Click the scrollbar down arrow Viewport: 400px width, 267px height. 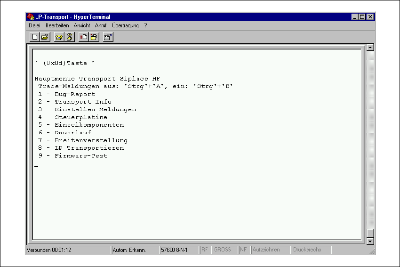pyautogui.click(x=370, y=241)
